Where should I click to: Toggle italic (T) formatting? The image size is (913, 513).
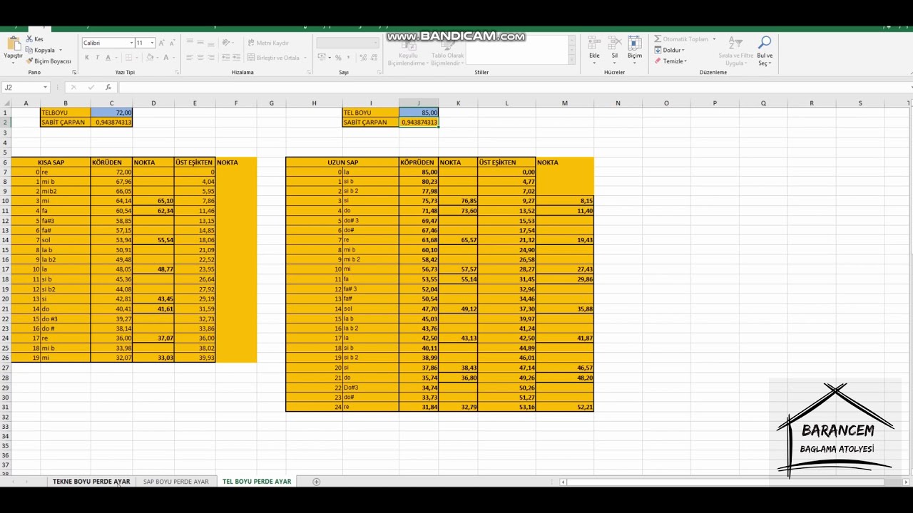click(x=97, y=58)
